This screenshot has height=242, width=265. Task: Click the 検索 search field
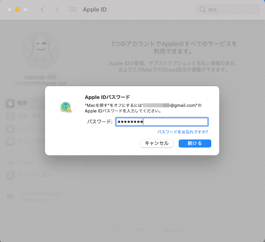click(228, 10)
